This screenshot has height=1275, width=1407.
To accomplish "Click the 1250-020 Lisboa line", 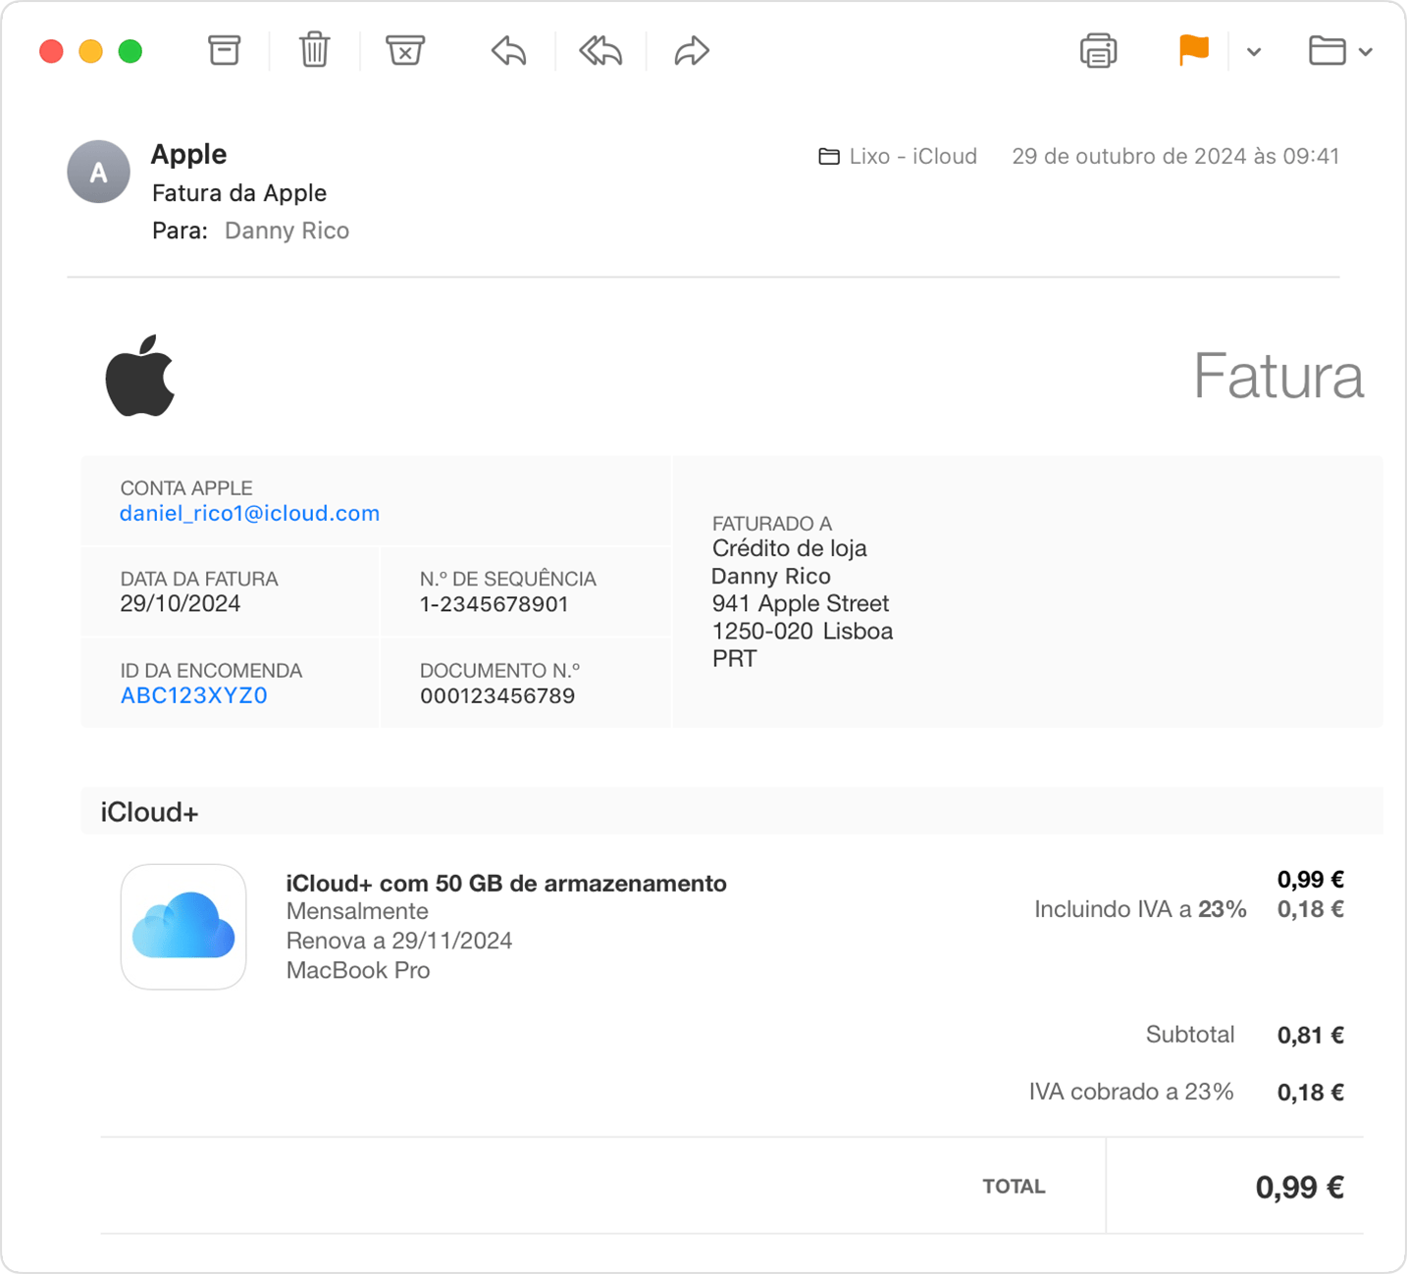I will pos(803,631).
